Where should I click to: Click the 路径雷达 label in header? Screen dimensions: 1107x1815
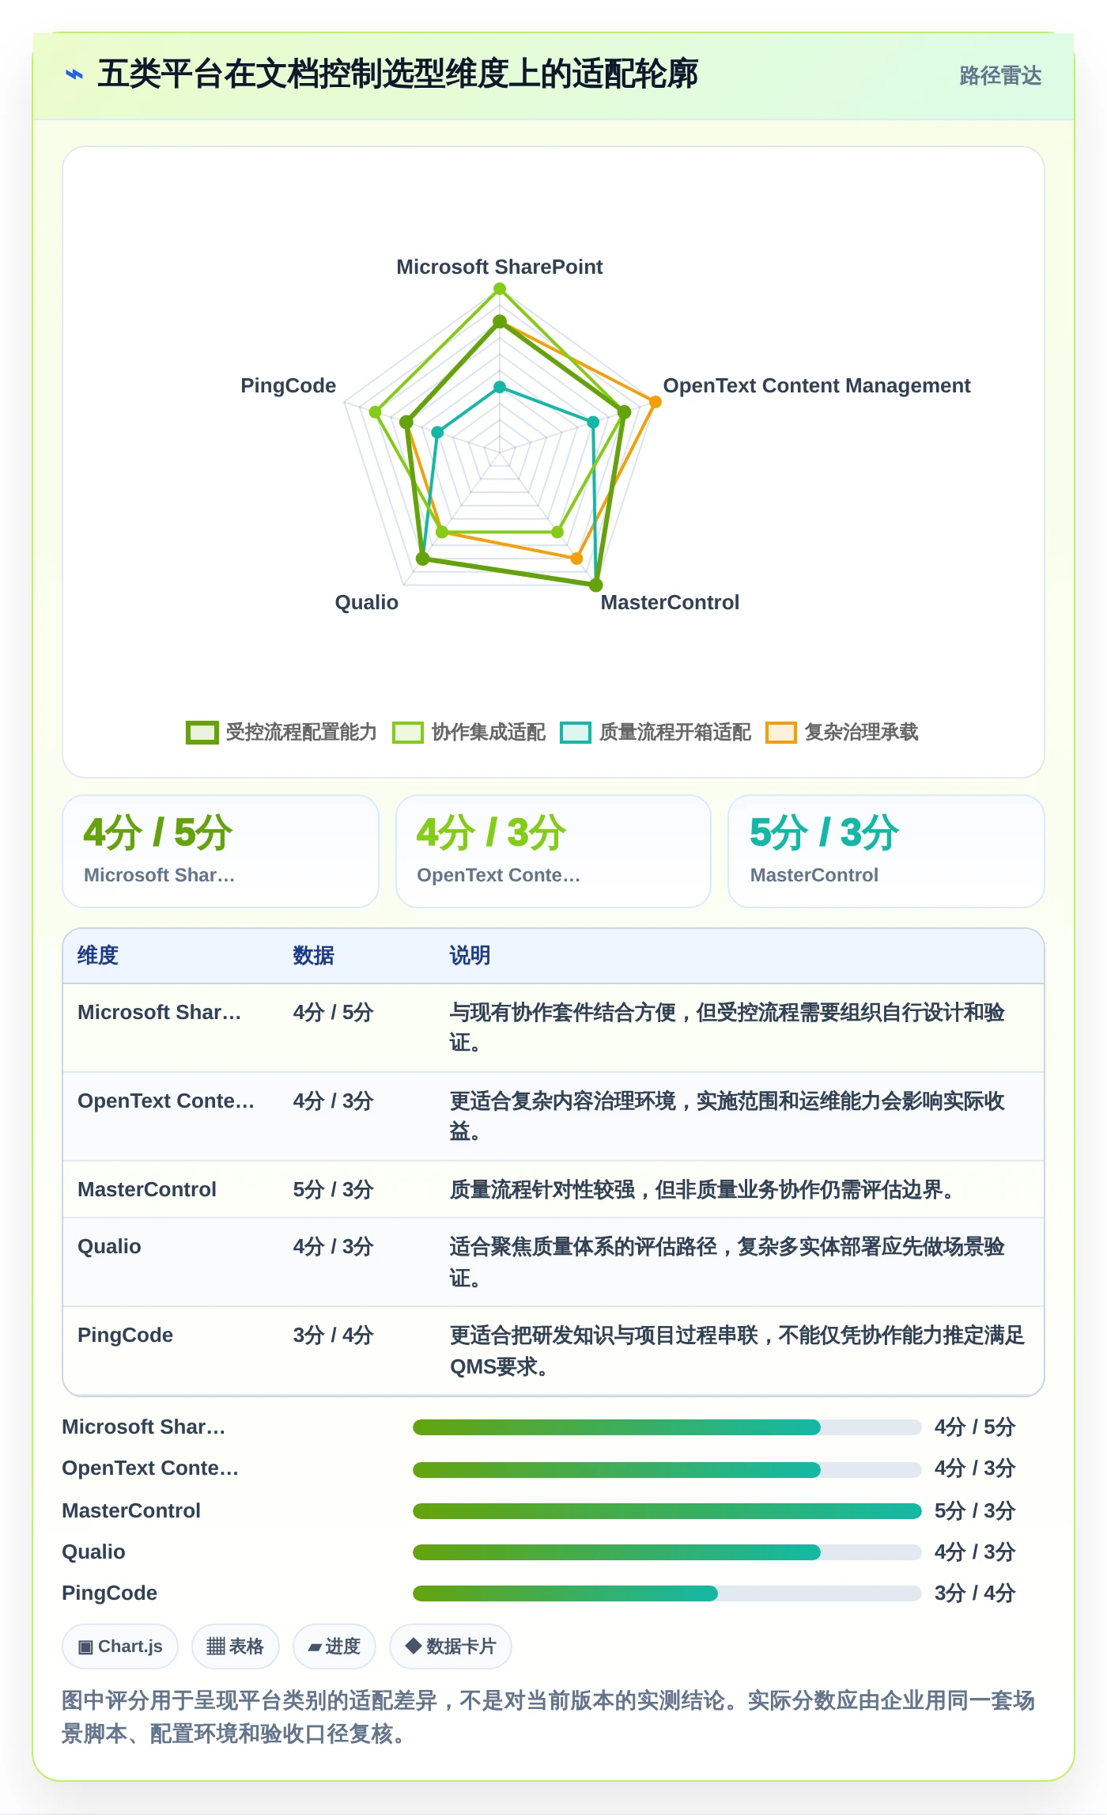pos(1000,76)
